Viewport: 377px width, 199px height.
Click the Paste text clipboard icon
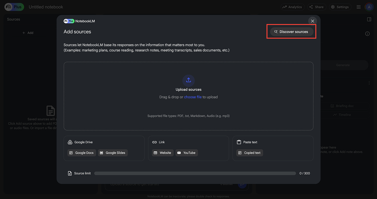coord(239,142)
